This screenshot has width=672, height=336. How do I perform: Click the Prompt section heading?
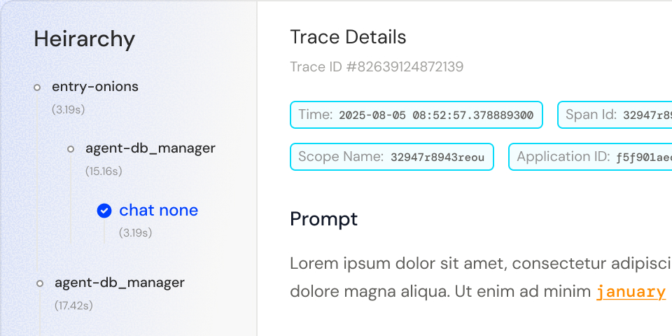323,218
